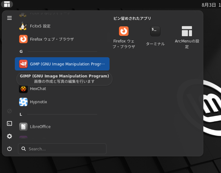Screen dimensions: 221x173
Task: Click pinned ターミナル label text
Action: pyautogui.click(x=155, y=44)
